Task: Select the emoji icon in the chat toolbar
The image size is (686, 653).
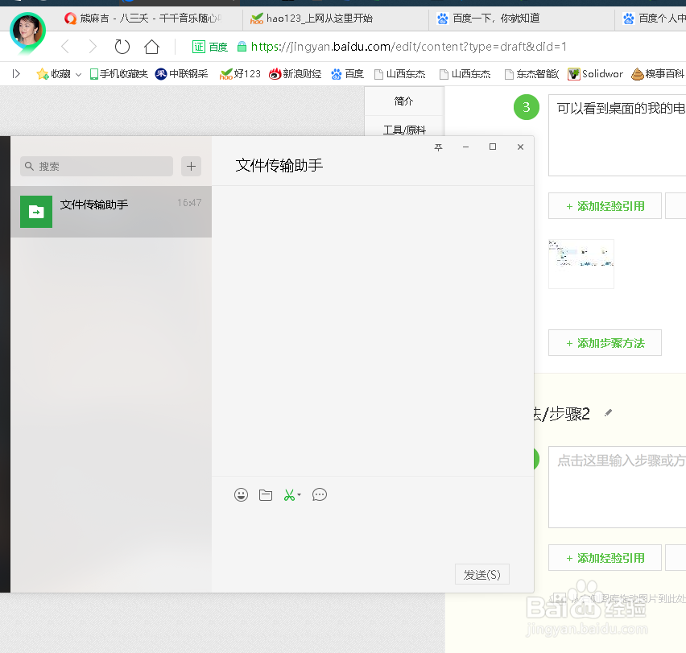Action: (241, 494)
